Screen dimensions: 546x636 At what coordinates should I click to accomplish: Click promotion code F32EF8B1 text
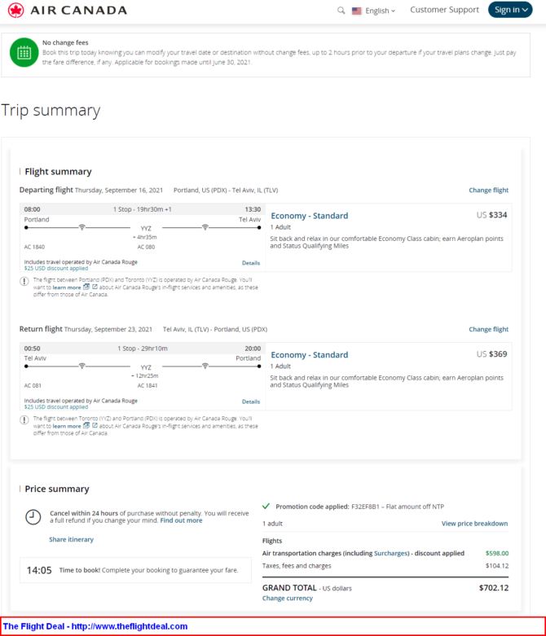pos(365,507)
